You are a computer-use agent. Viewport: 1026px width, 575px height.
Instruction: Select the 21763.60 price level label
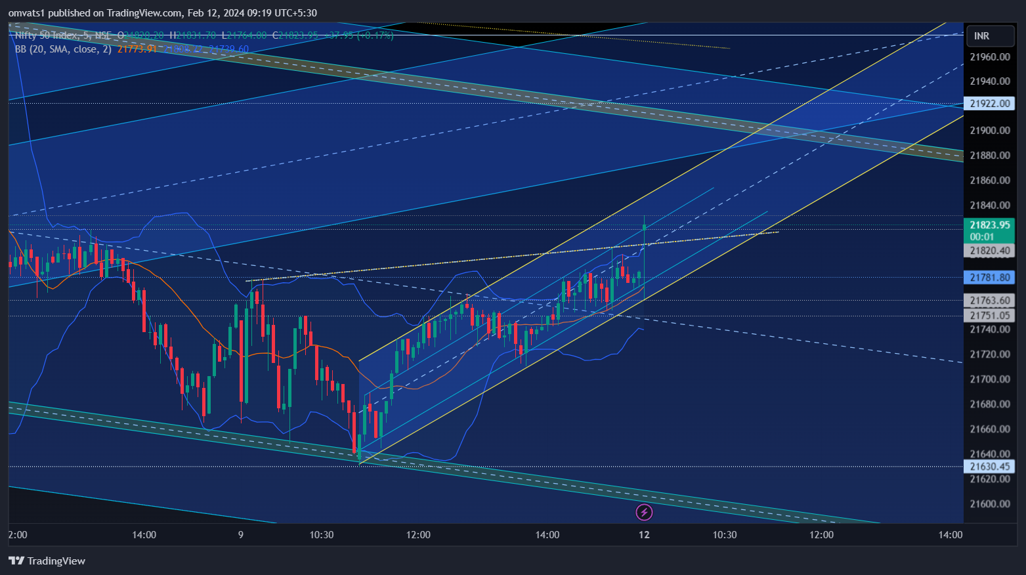pyautogui.click(x=989, y=301)
